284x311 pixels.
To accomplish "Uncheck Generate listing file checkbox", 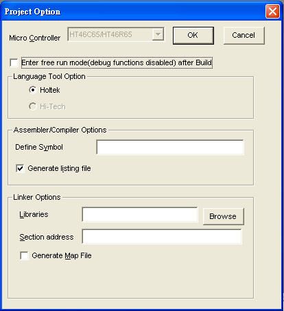I will 20,168.
